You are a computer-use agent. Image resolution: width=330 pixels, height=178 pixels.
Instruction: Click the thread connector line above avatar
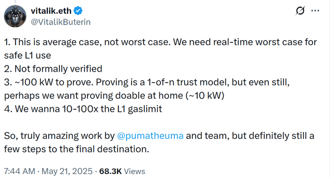tap(15, 1)
